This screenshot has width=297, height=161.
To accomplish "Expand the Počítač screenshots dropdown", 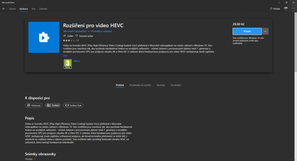I will pos(30,159).
